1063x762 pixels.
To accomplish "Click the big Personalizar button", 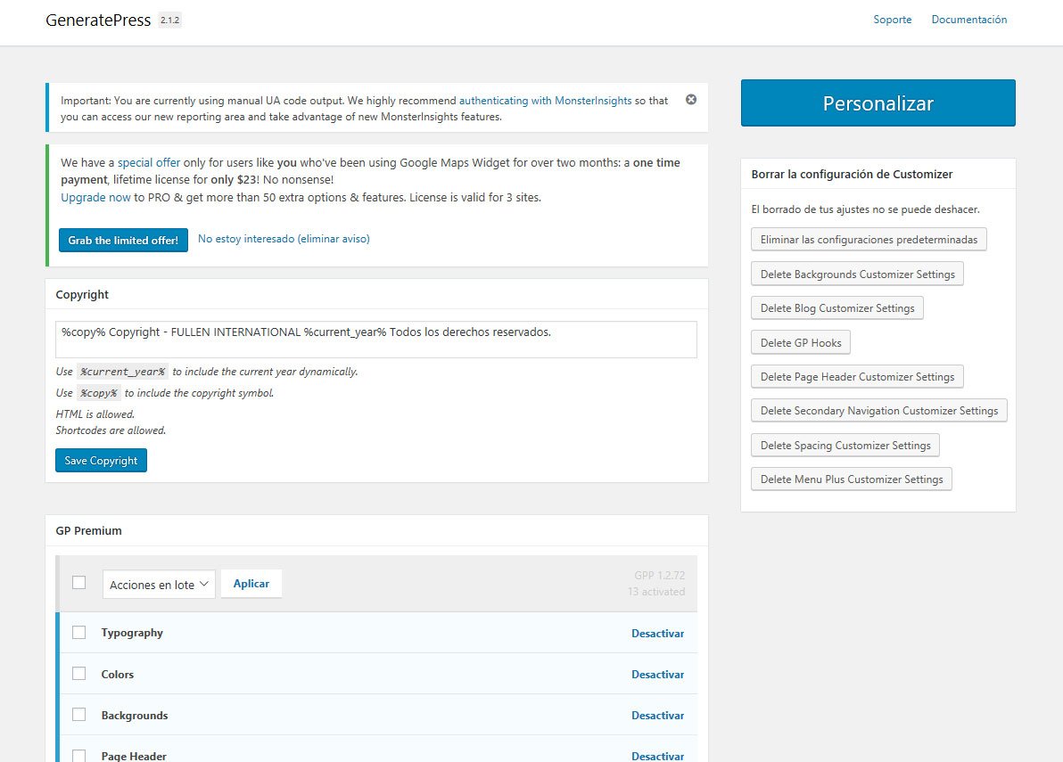I will [x=878, y=103].
